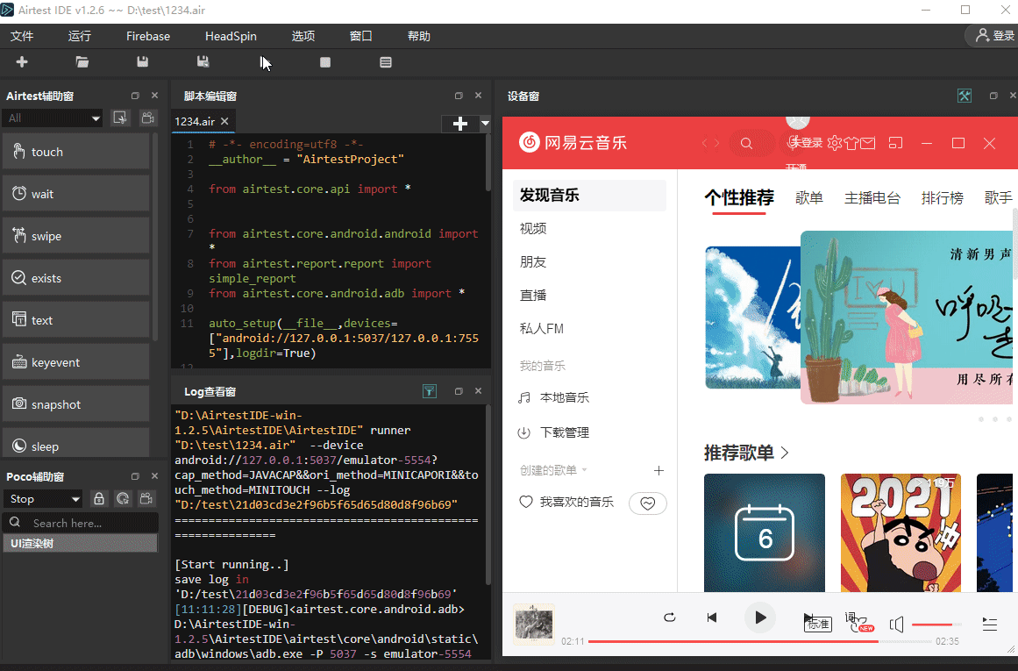1018x671 pixels.
Task: Open the skin shirt icon in NetEase Music
Action: [x=851, y=143]
